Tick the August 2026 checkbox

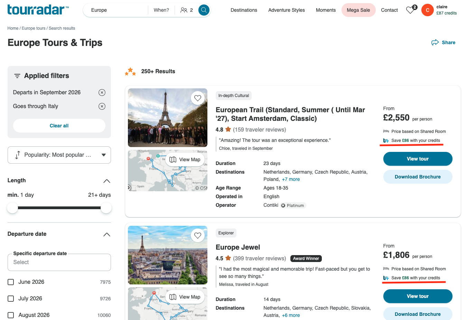(11, 315)
